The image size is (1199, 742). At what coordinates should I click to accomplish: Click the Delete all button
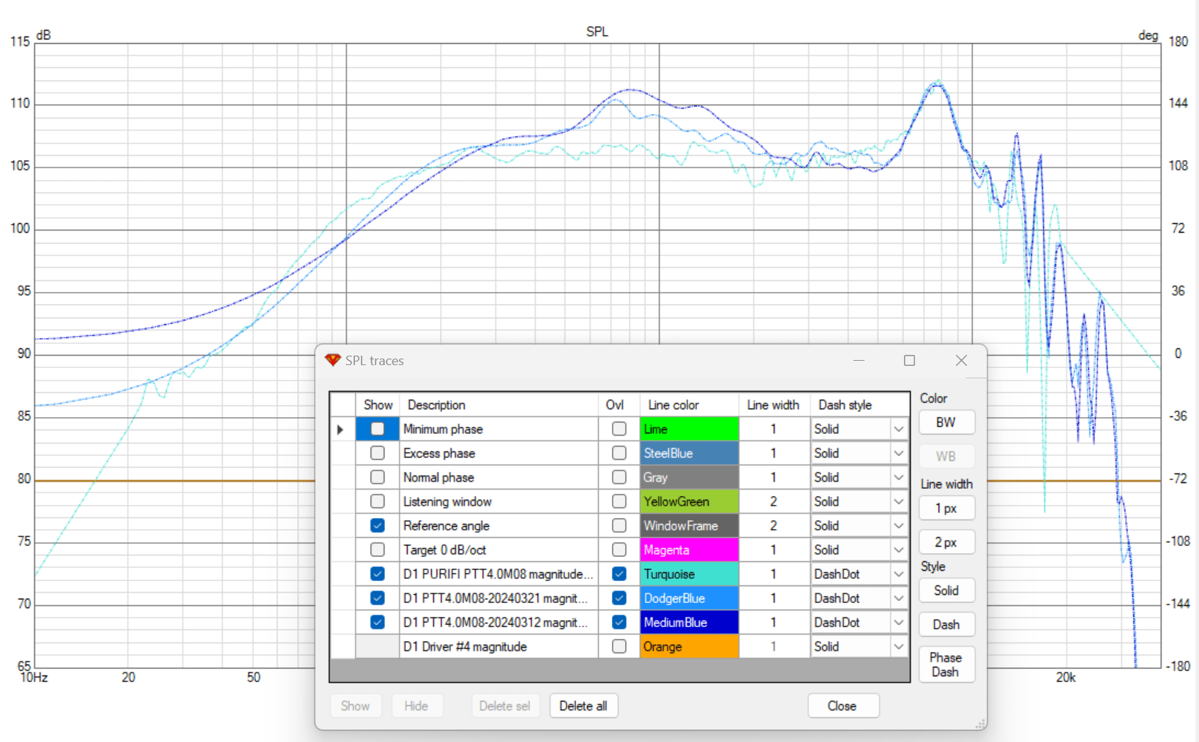click(583, 706)
